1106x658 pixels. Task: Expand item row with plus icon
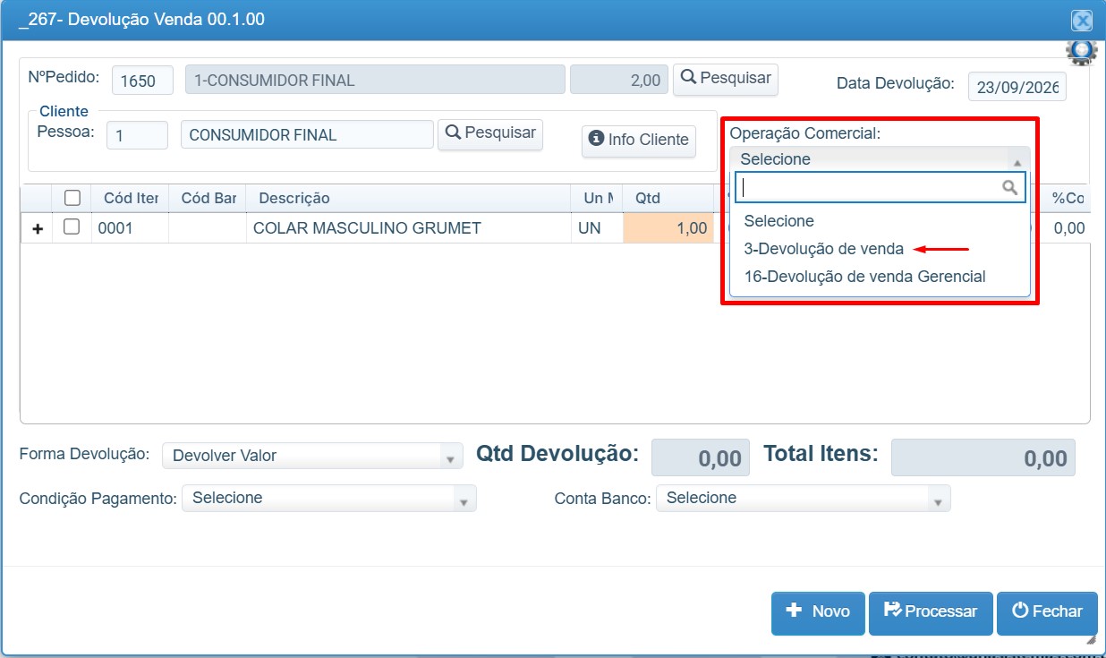click(38, 229)
